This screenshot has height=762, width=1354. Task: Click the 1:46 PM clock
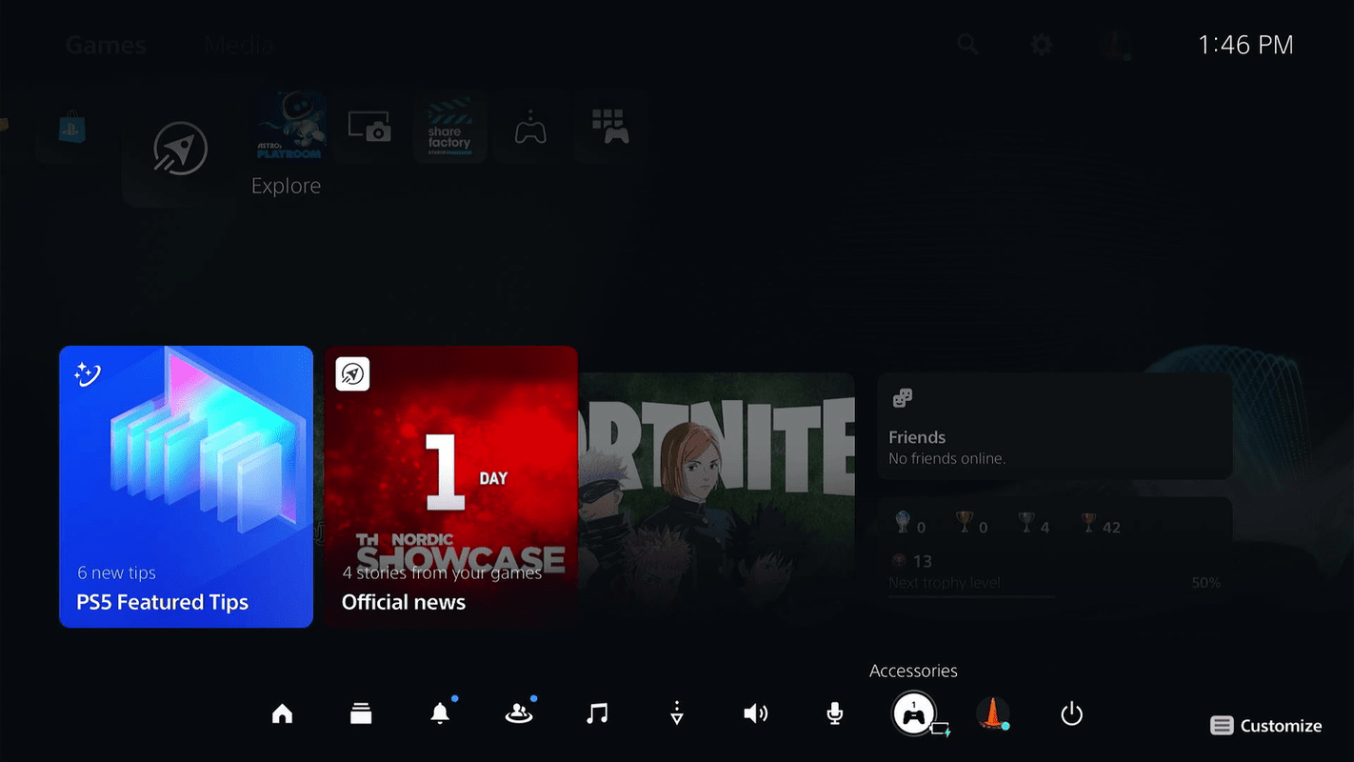tap(1245, 45)
